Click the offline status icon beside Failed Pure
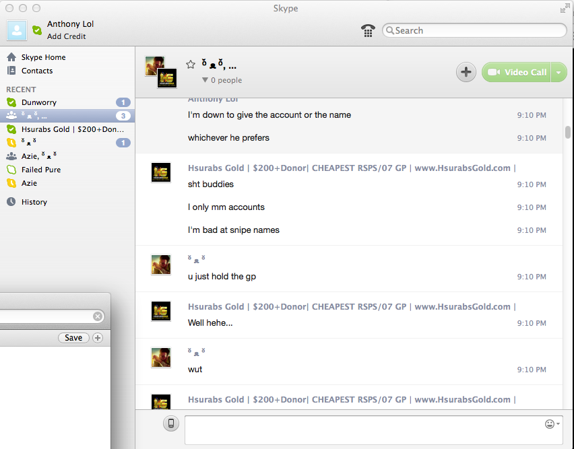 tap(11, 170)
